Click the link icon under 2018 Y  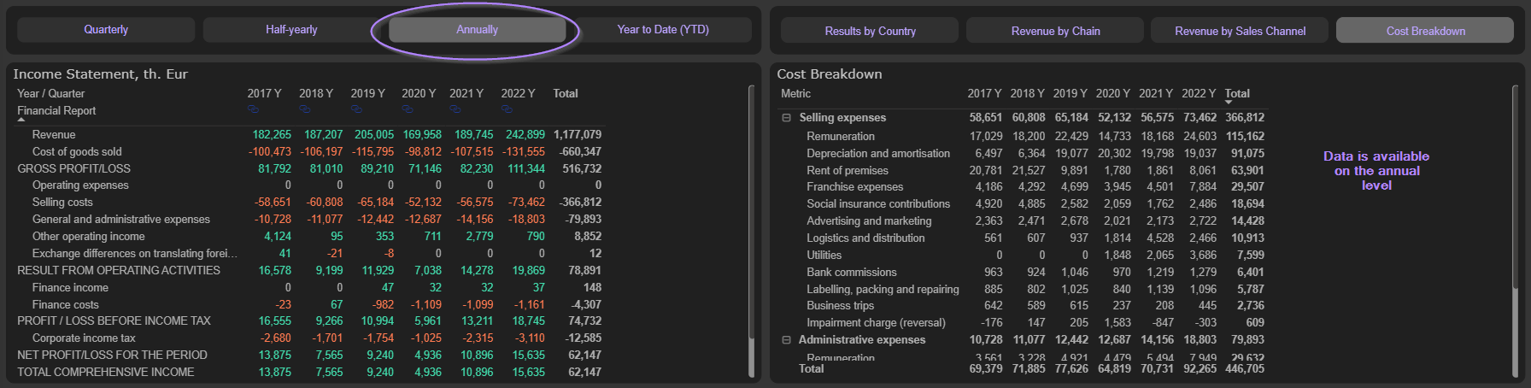pos(305,109)
